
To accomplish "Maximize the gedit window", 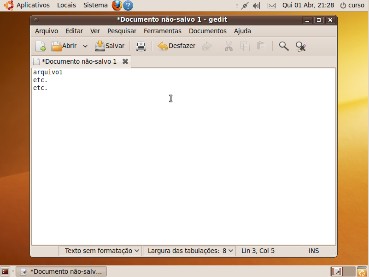I will [319, 20].
